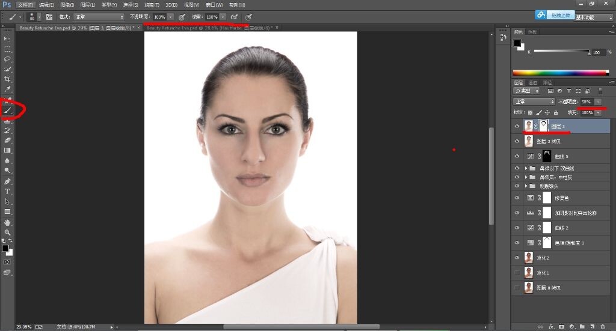Select the History Brush tool
The width and height of the screenshot is (616, 331).
pyautogui.click(x=7, y=130)
